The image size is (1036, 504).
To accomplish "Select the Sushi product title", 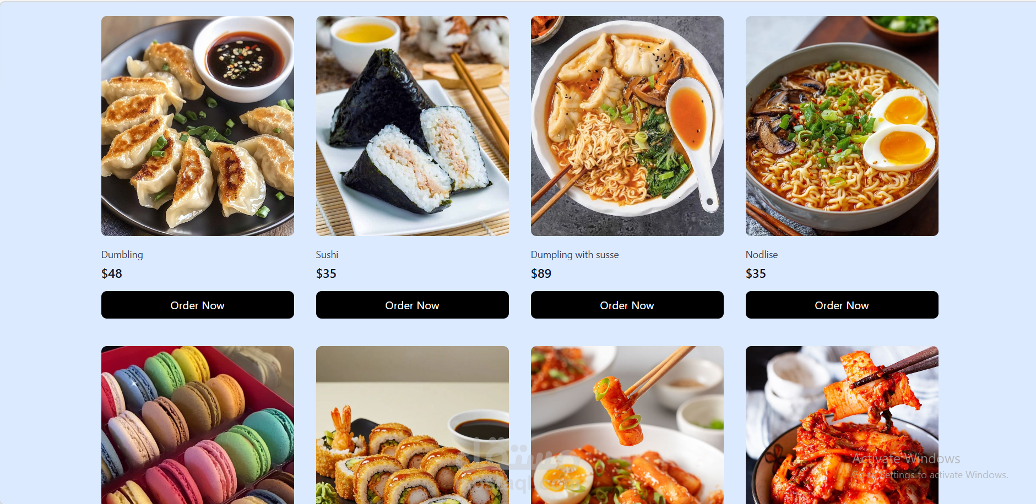I will (x=327, y=255).
